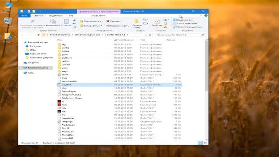Sort by the Имя column header
Viewport: 279px width, 157px height.
pos(60,40)
